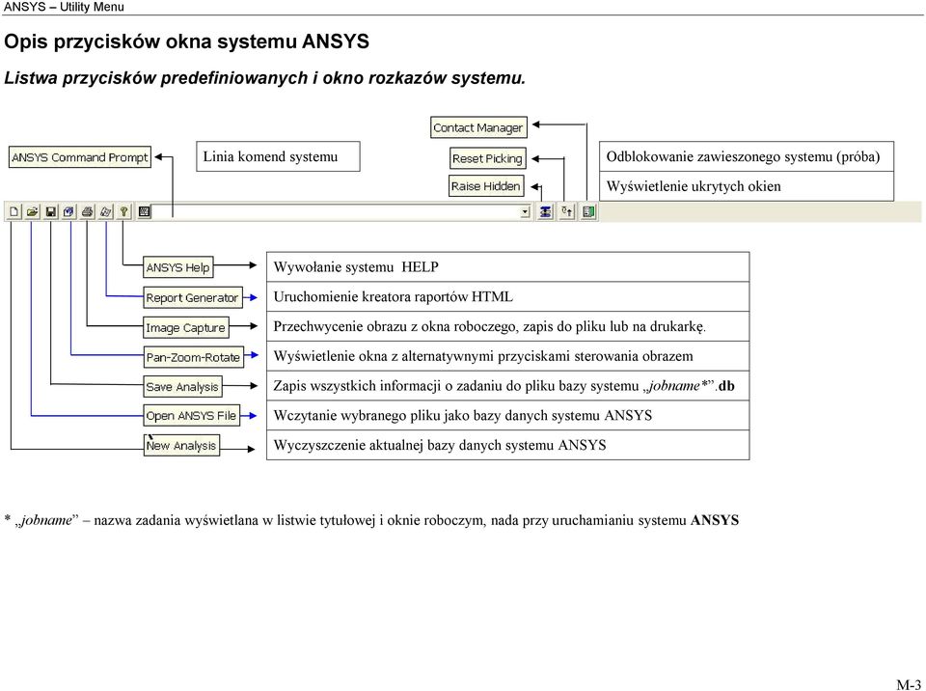Click the Report Generator tooltip label

click(x=193, y=298)
